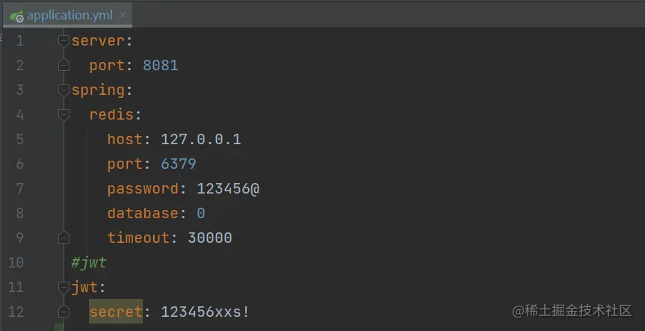This screenshot has height=331, width=645.
Task: Click fold end marker on timeout line
Action: click(64, 238)
